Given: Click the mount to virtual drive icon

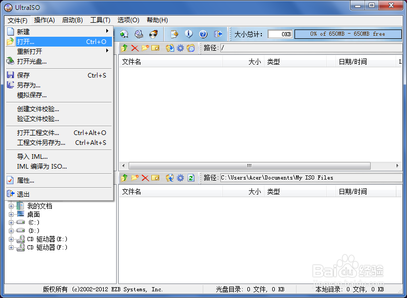Looking at the screenshot, I should [139, 34].
